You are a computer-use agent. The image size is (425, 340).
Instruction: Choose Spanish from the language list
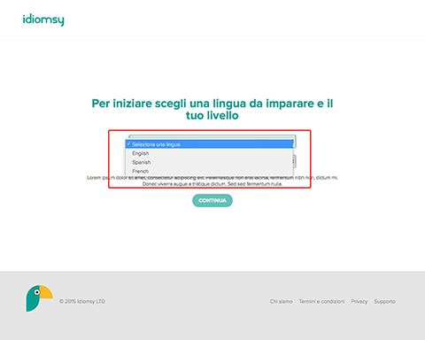coord(209,162)
